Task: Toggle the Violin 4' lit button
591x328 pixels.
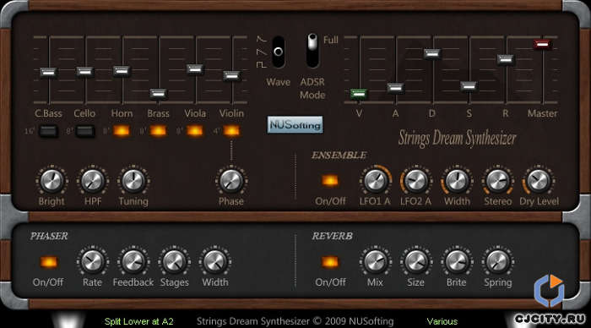Action: point(231,131)
